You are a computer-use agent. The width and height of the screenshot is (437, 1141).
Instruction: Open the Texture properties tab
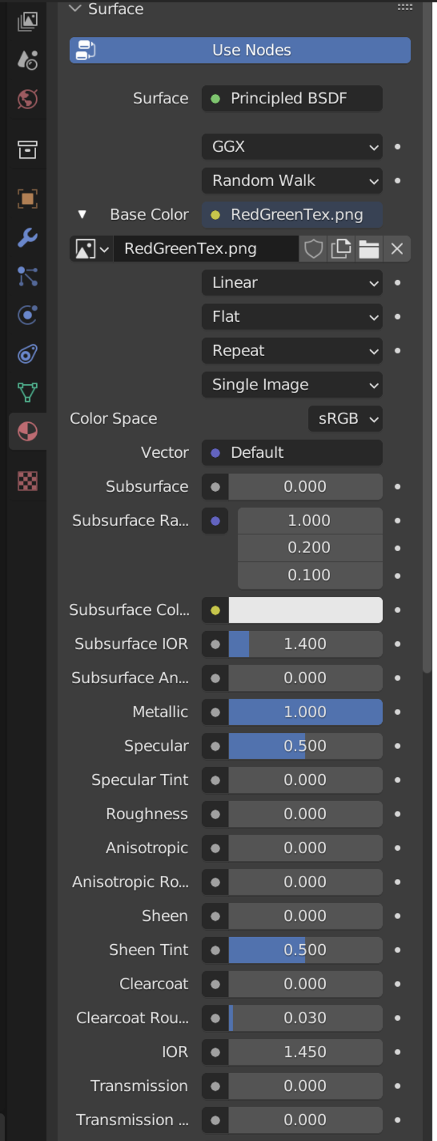[27, 481]
